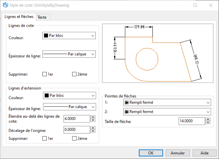Increase the Taille de flèche value
Image resolution: width=219 pixels, height=159 pixels.
click(x=208, y=119)
